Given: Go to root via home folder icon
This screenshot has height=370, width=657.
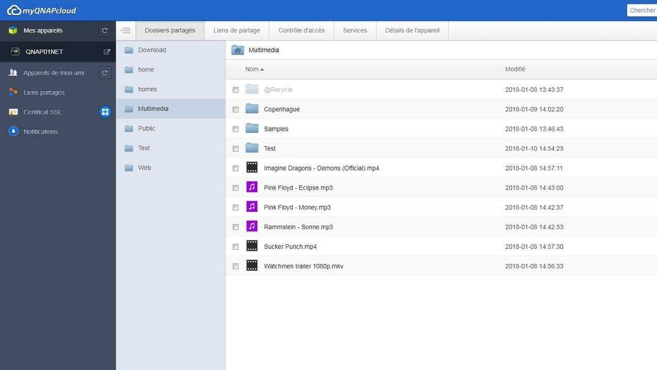Looking at the screenshot, I should (x=237, y=50).
